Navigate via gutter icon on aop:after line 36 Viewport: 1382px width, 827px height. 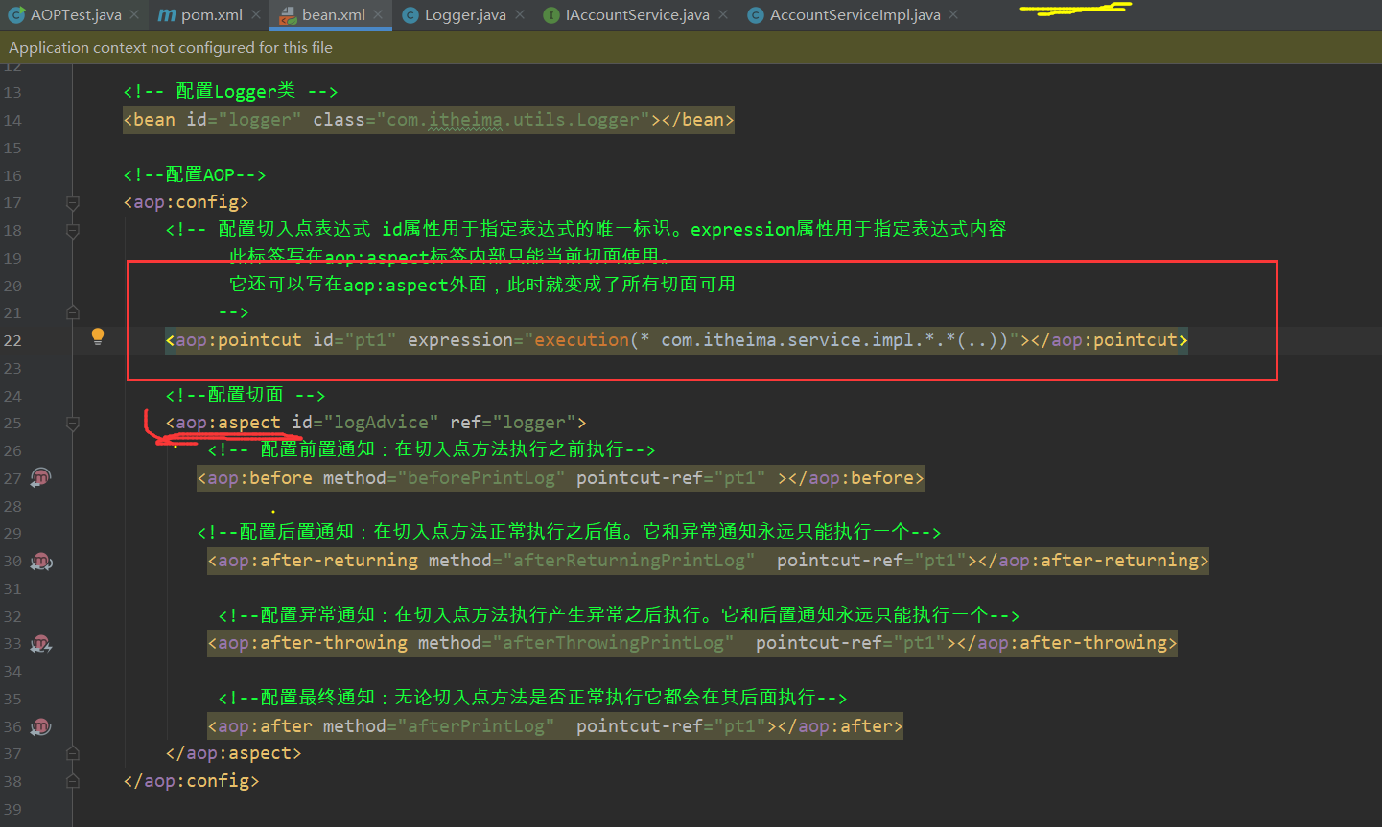click(40, 726)
